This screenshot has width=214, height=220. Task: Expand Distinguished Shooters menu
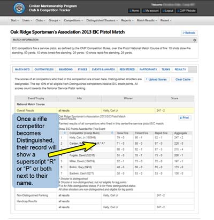[x=102, y=20]
